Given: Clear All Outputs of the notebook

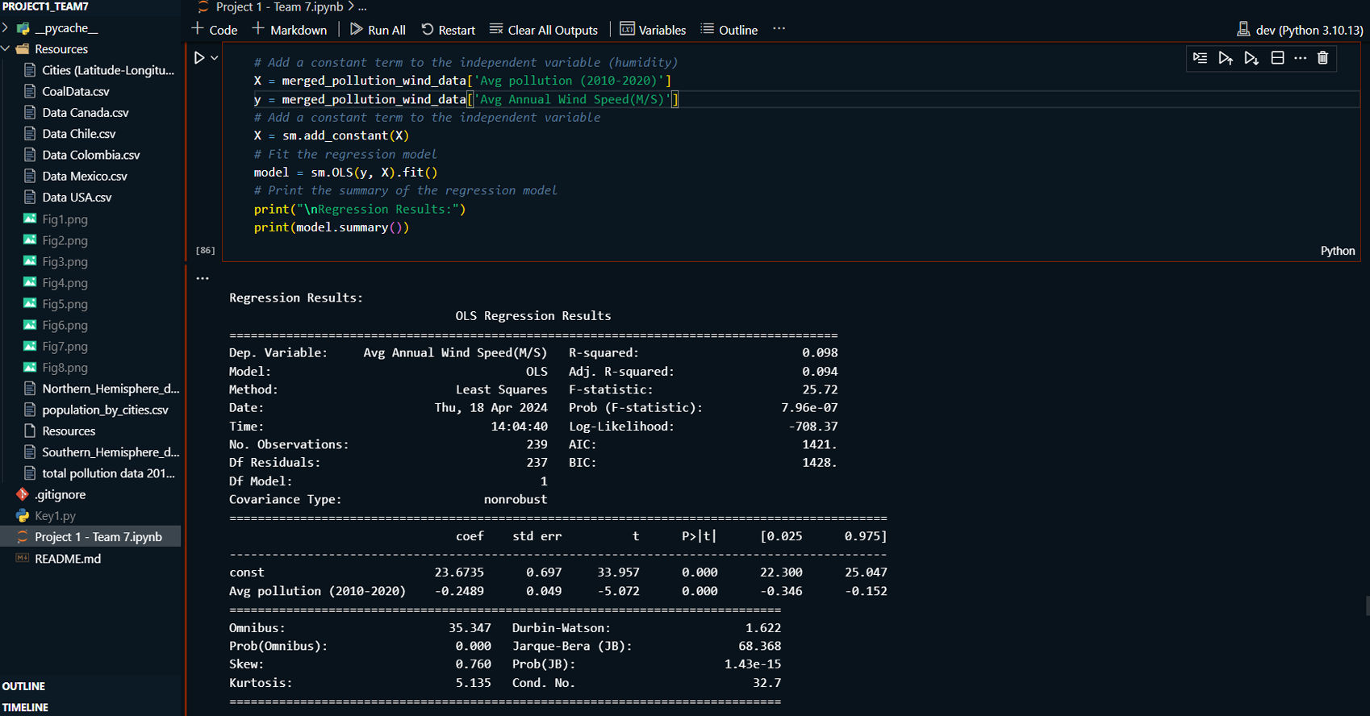Looking at the screenshot, I should pyautogui.click(x=544, y=30).
